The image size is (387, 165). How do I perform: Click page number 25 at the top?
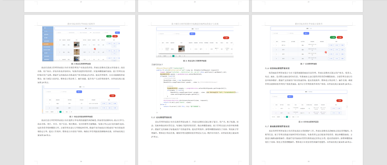coord(308,2)
